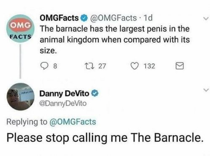The height and width of the screenshot is (156, 210).
Task: Click the @OMGFacts handle in header
Action: click(113, 18)
